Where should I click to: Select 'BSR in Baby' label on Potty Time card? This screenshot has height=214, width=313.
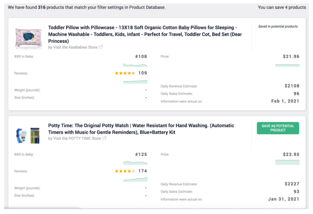point(24,154)
